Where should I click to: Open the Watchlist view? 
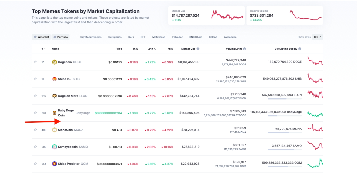click(x=41, y=37)
